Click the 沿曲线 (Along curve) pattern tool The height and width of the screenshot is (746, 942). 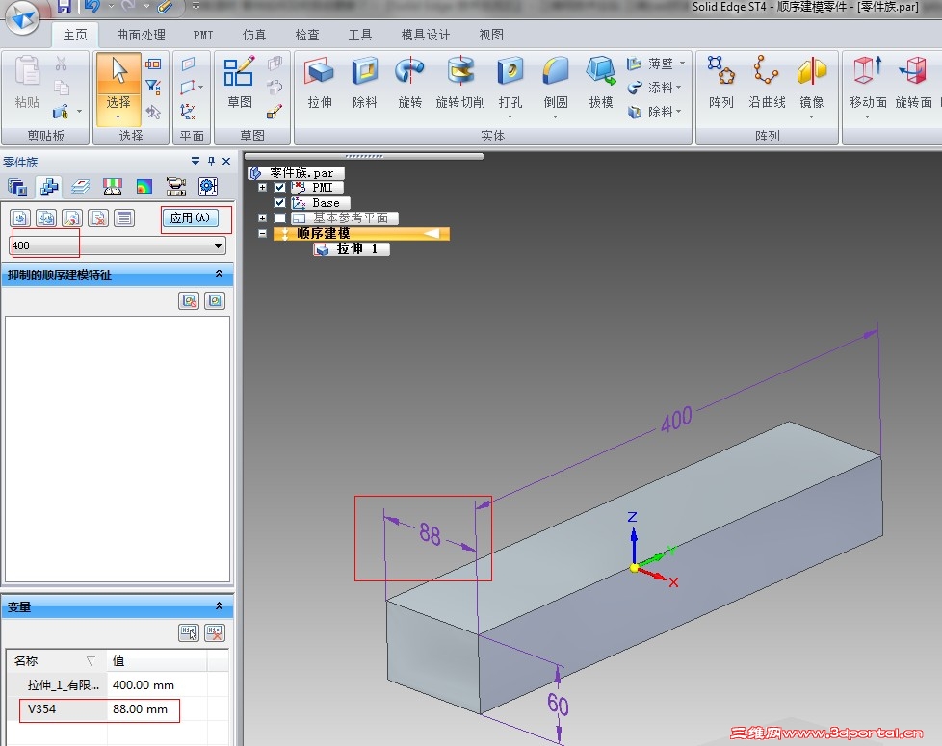point(767,83)
